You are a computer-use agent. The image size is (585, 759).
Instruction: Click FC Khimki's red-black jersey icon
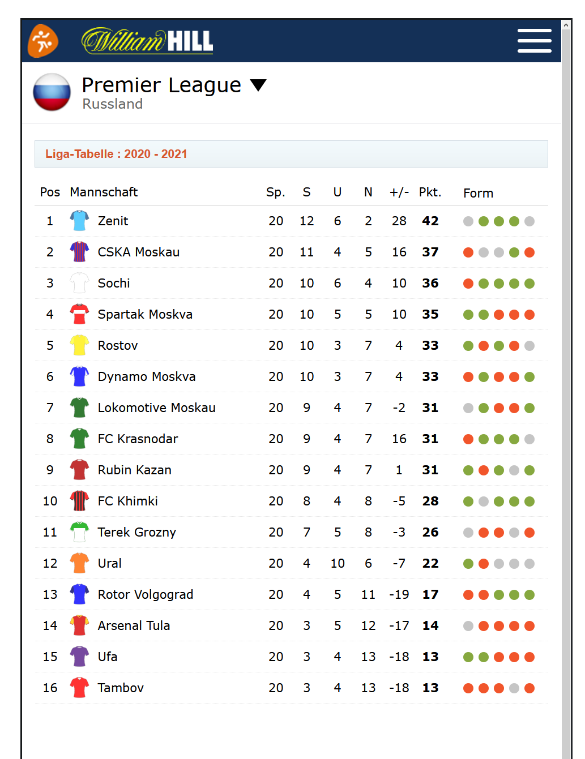79,501
